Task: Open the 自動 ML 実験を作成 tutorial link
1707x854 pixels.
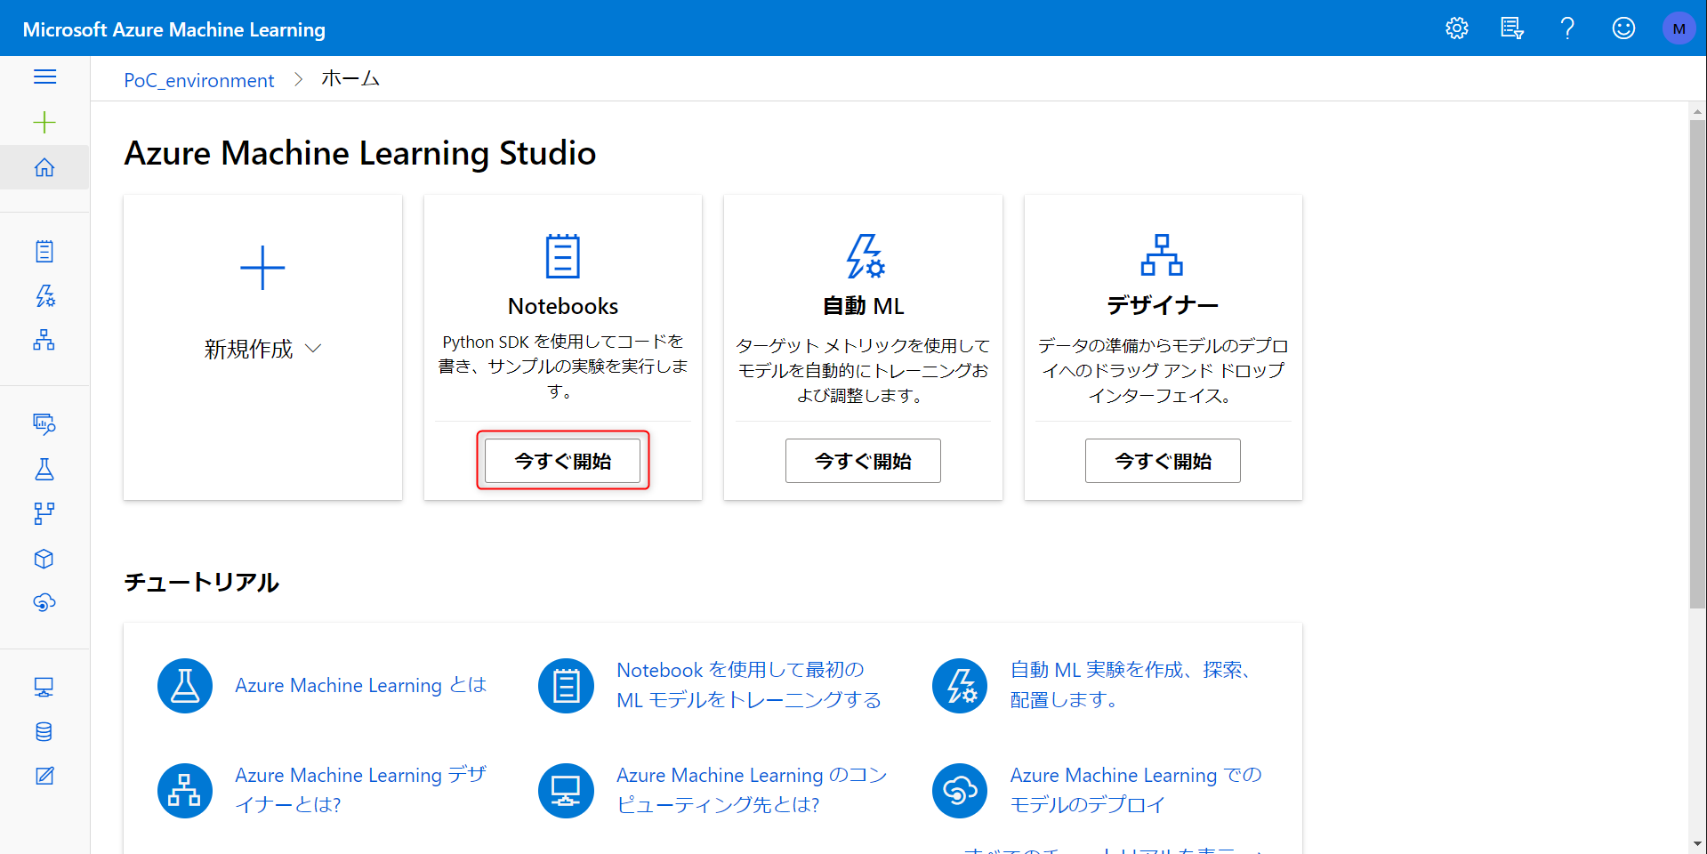Action: pyautogui.click(x=1131, y=685)
